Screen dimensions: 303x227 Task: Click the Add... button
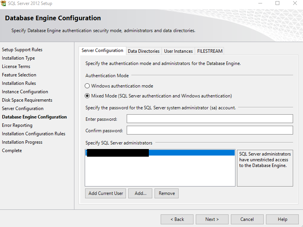(x=140, y=193)
